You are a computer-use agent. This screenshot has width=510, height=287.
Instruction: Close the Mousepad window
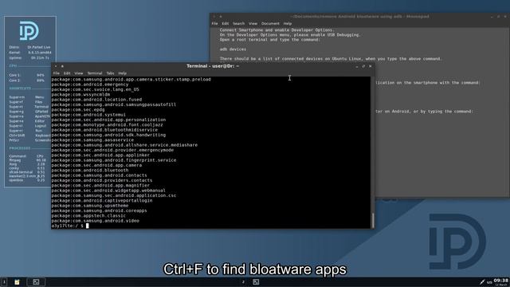pyautogui.click(x=505, y=16)
